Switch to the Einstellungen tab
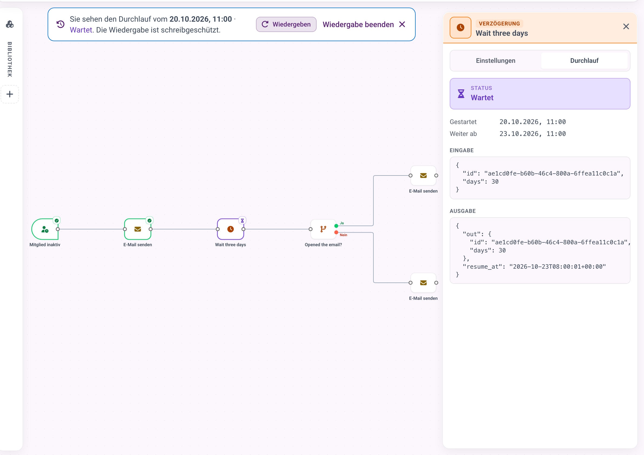Viewport: 644px width, 455px height. click(x=495, y=61)
